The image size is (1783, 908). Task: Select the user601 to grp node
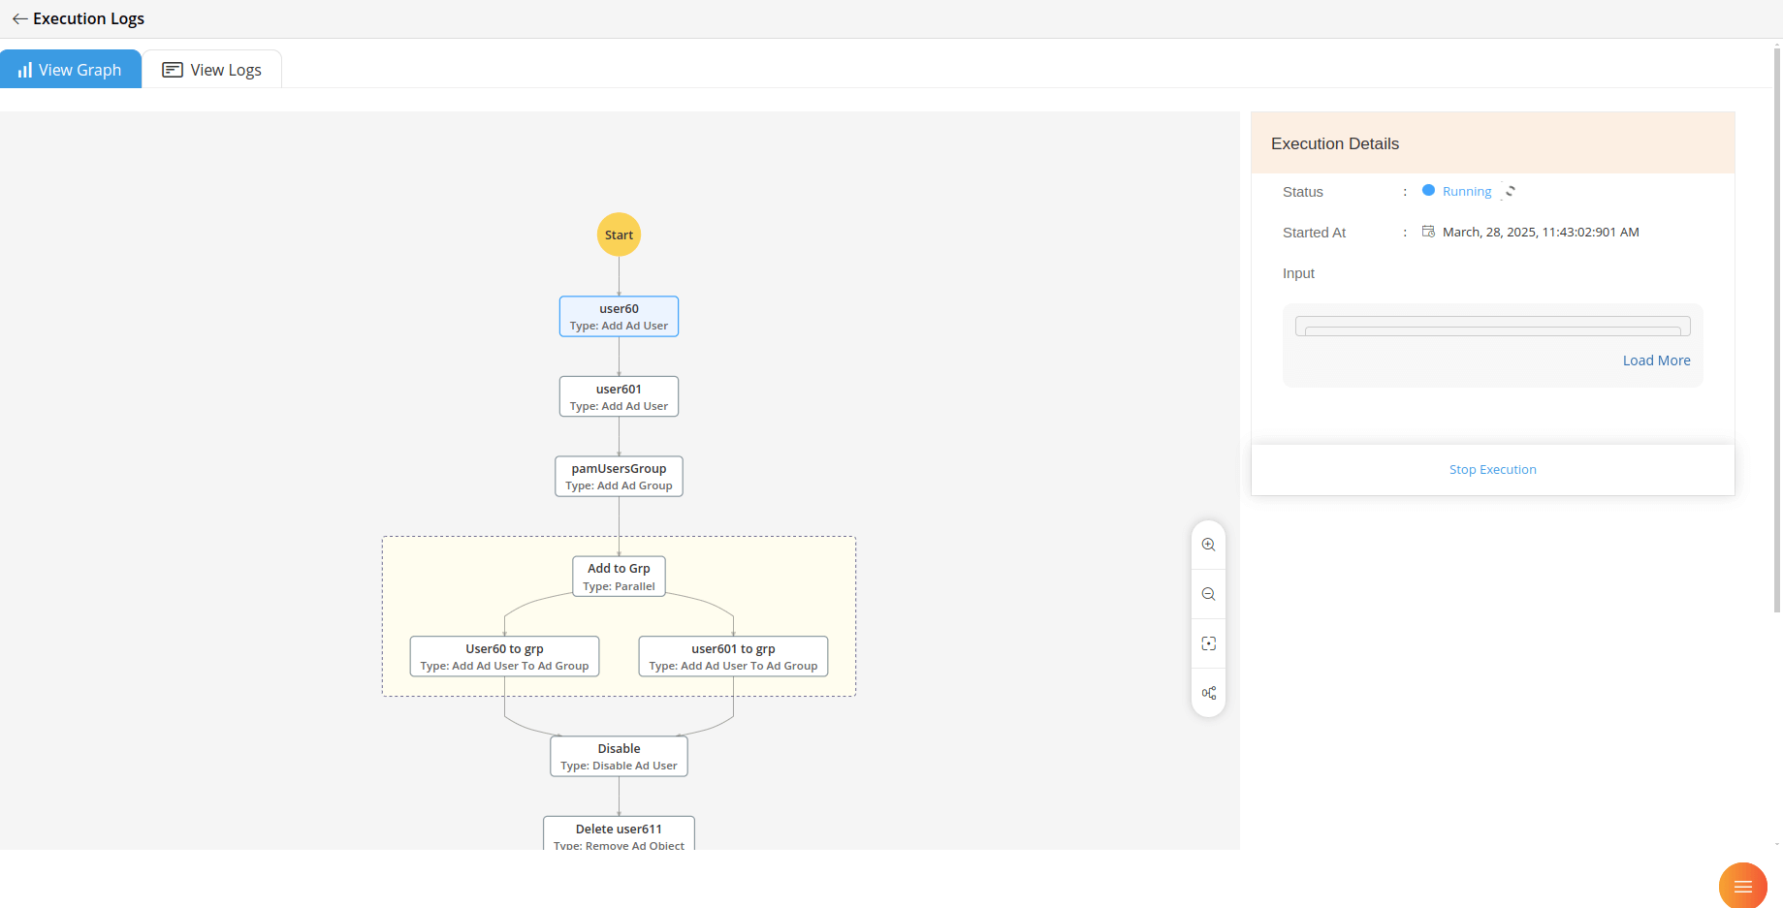click(732, 655)
